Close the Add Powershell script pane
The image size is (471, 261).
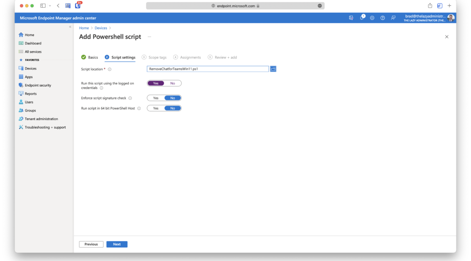(446, 37)
